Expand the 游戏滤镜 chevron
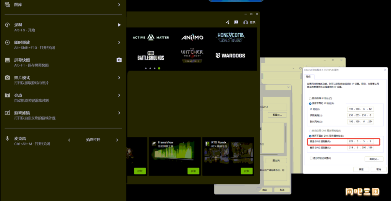 click(x=119, y=113)
